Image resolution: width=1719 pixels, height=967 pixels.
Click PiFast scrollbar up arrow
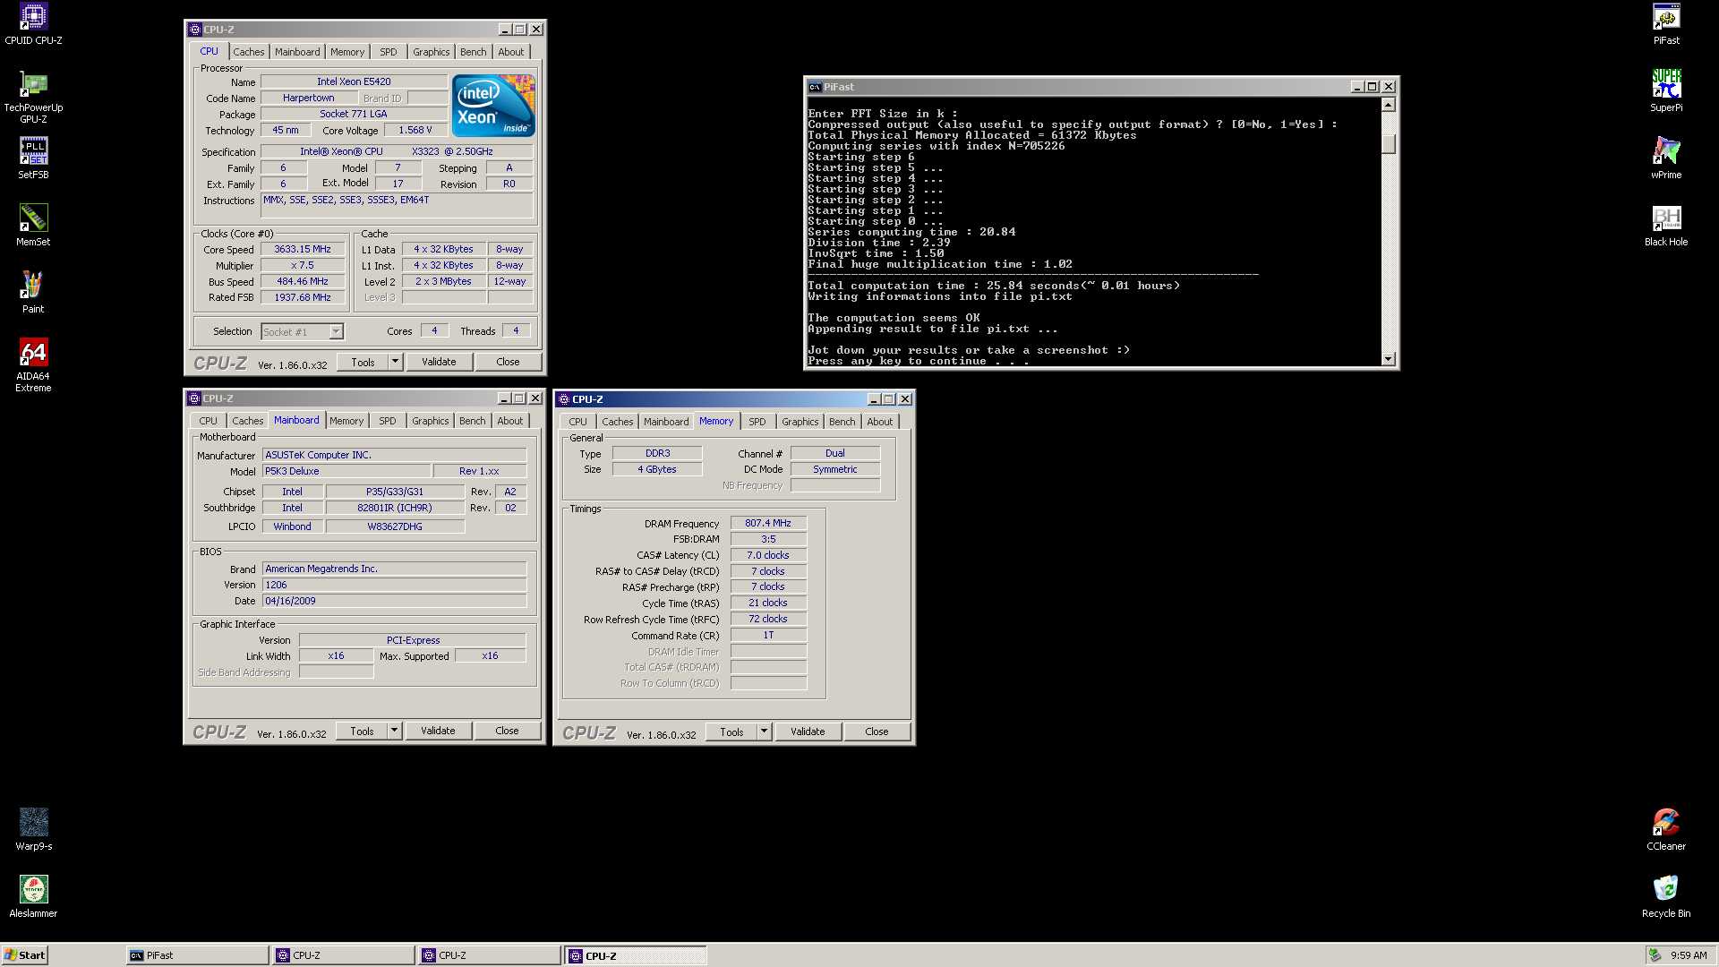click(x=1389, y=106)
